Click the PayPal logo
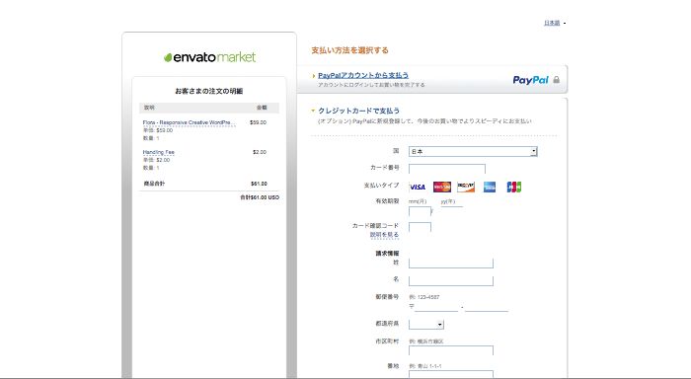 tap(530, 80)
